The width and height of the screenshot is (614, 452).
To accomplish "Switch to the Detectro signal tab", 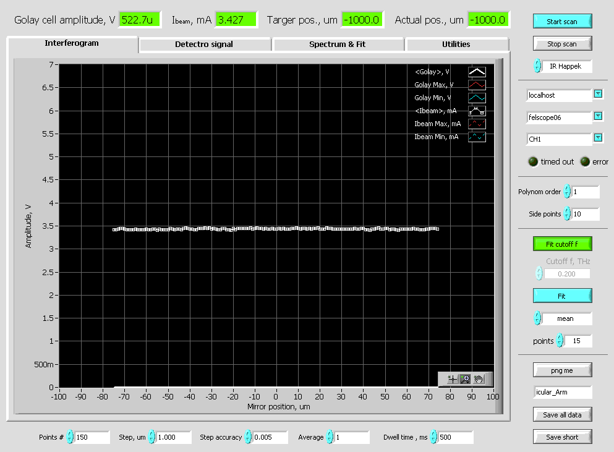I will point(205,45).
